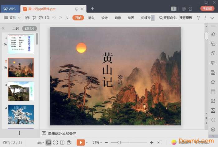The height and width of the screenshot is (147, 218).
Task: Open the 设计 ribbon tab
Action: point(105,18)
